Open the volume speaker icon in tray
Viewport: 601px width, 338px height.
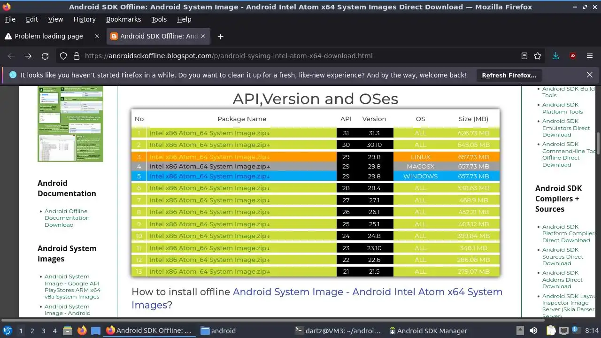click(x=533, y=330)
